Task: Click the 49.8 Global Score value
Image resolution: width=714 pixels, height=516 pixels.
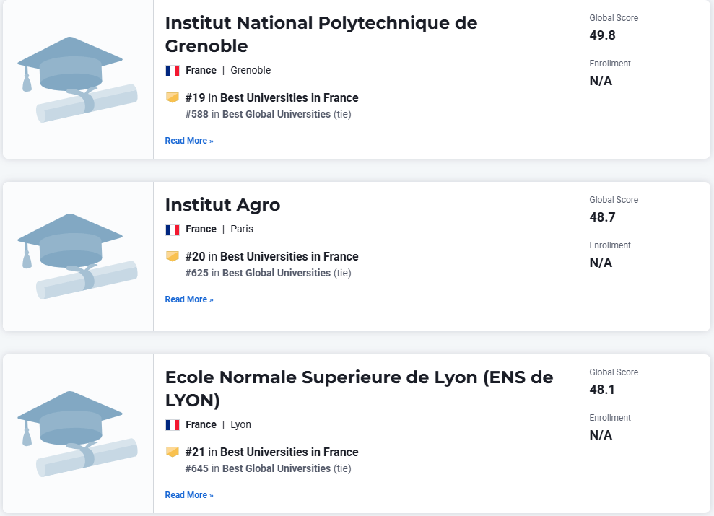Action: (x=602, y=35)
